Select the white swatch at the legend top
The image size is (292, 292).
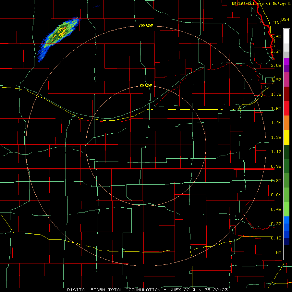click(x=286, y=36)
